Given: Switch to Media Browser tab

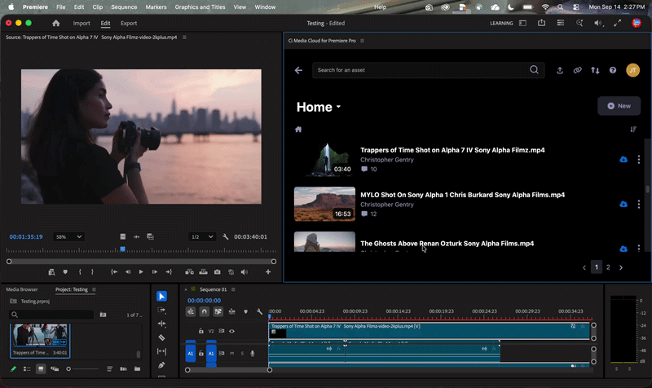Looking at the screenshot, I should [x=22, y=289].
